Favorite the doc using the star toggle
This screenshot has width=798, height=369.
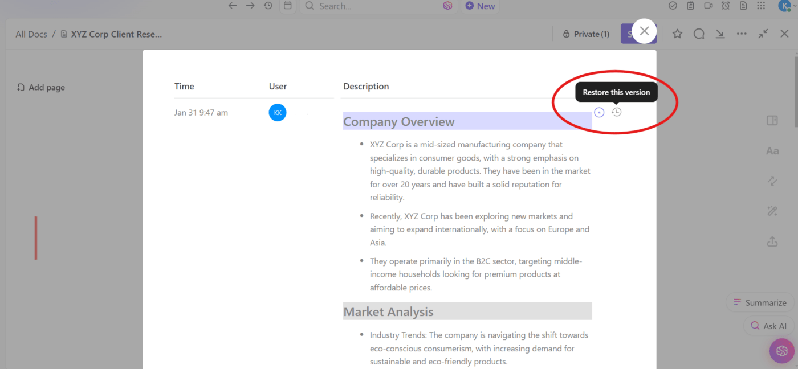(x=677, y=34)
